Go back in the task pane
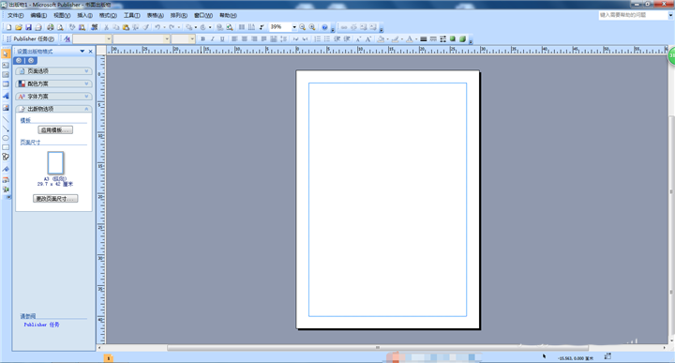The height and width of the screenshot is (363, 675). click(19, 61)
